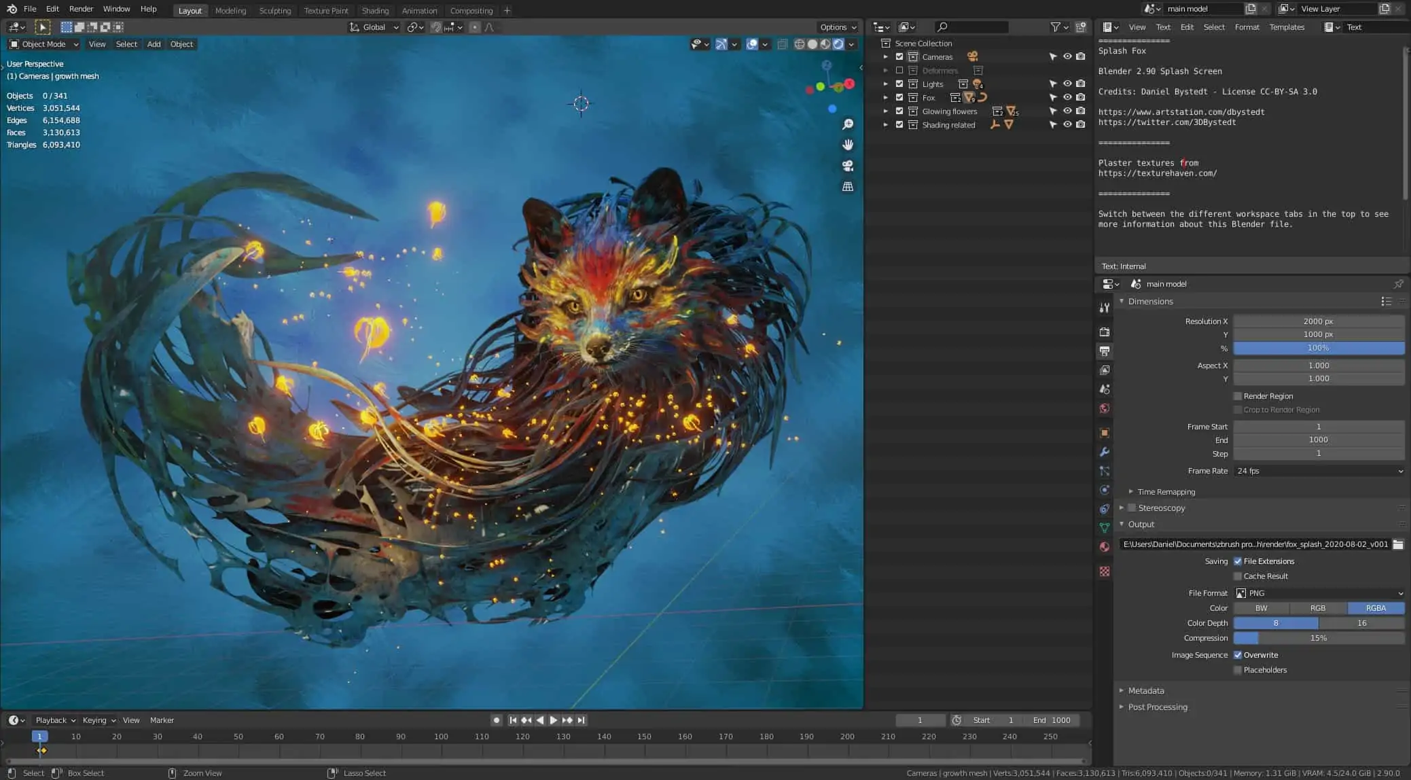The width and height of the screenshot is (1411, 780).
Task: Switch to the Shading workspace tab
Action: [x=376, y=10]
